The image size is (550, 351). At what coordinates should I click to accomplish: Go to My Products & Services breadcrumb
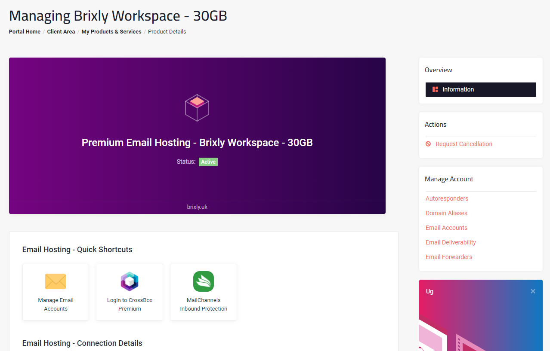tap(111, 32)
